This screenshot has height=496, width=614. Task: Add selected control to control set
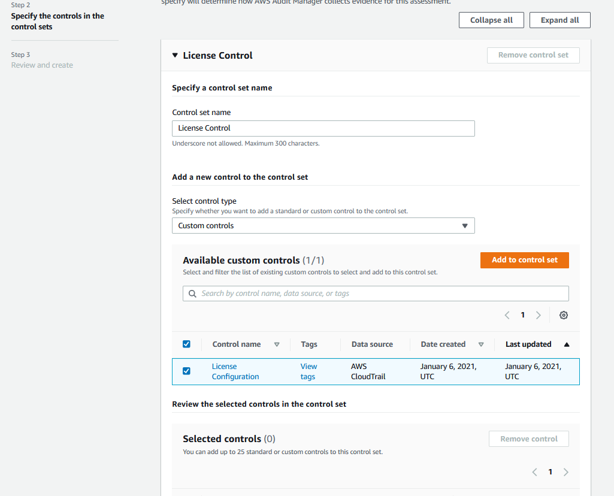tap(525, 260)
